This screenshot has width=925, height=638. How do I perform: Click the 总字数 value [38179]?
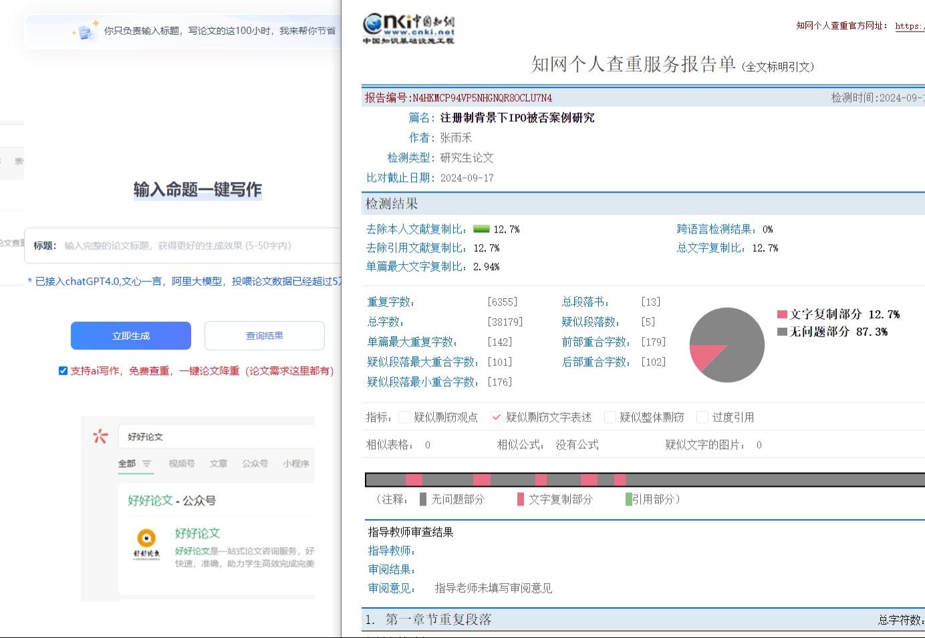pyautogui.click(x=505, y=322)
